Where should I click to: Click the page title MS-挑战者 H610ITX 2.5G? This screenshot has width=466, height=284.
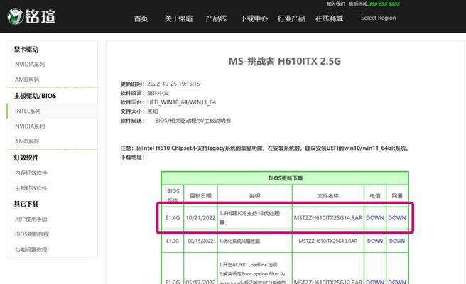tap(285, 61)
